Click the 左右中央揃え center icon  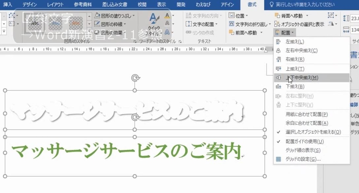tap(278, 51)
